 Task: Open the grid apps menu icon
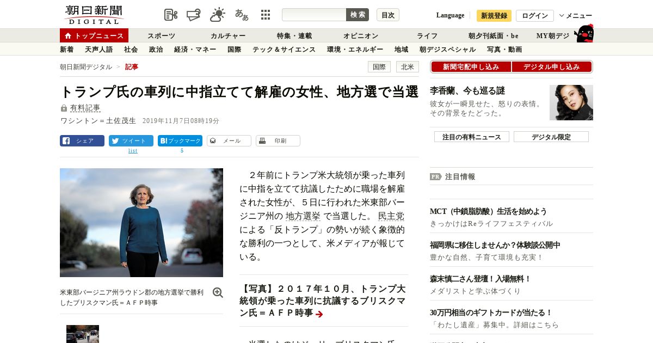(x=266, y=15)
